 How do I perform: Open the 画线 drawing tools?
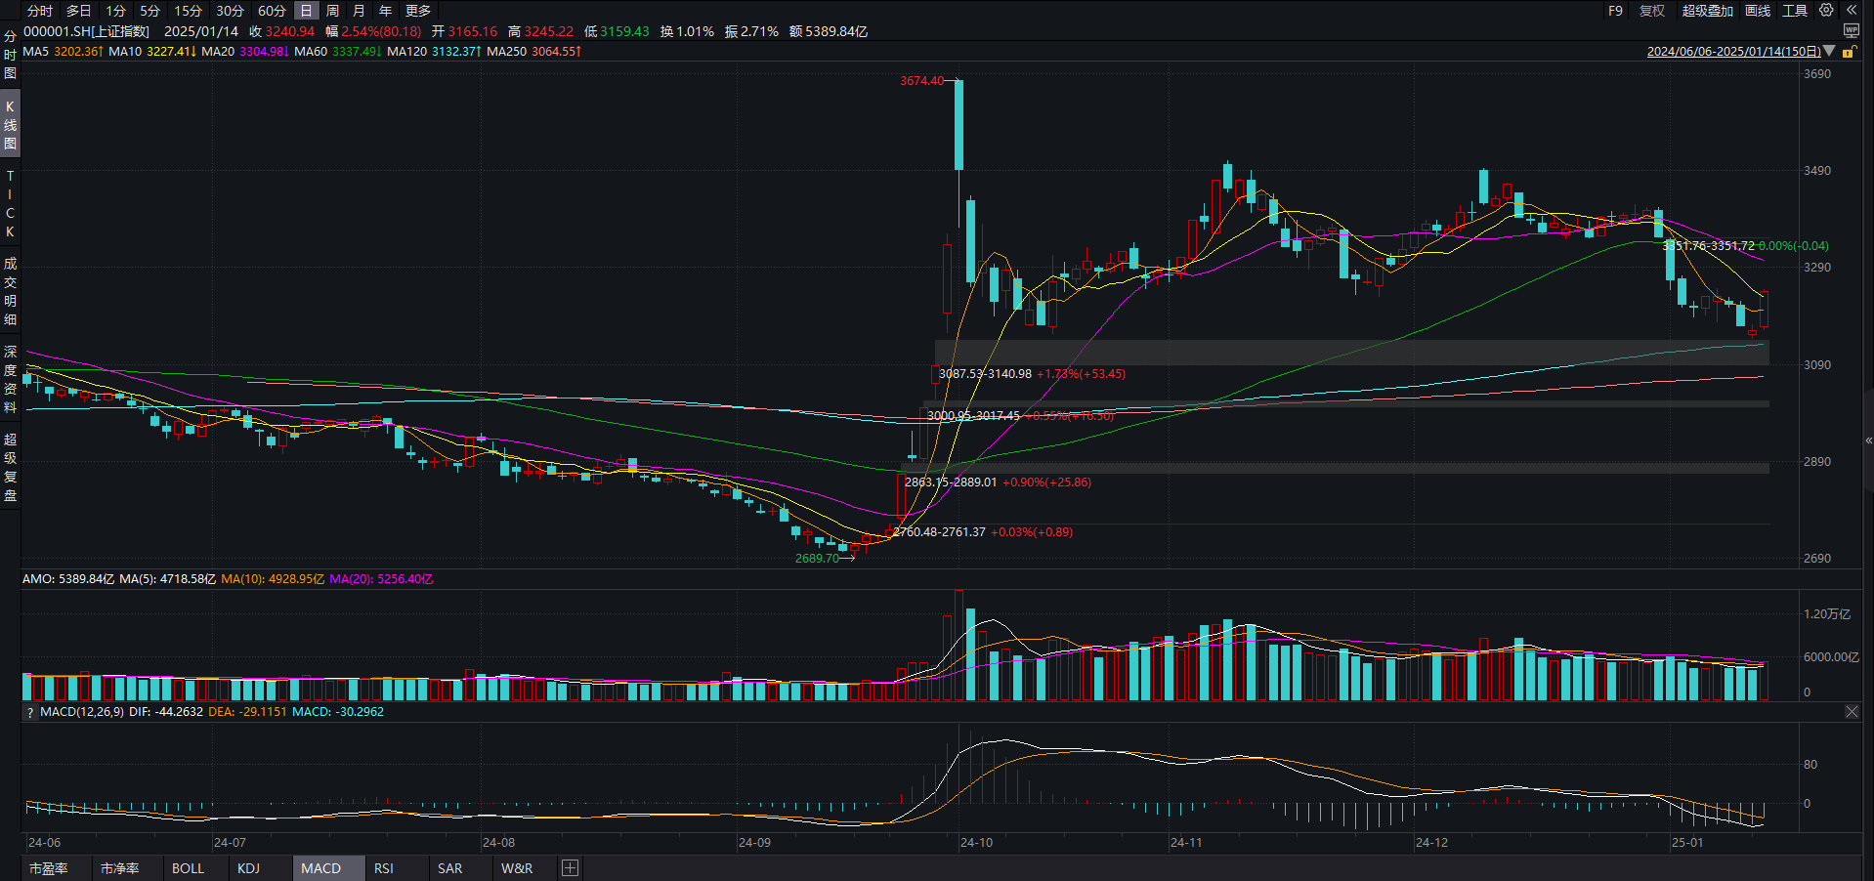coord(1758,11)
